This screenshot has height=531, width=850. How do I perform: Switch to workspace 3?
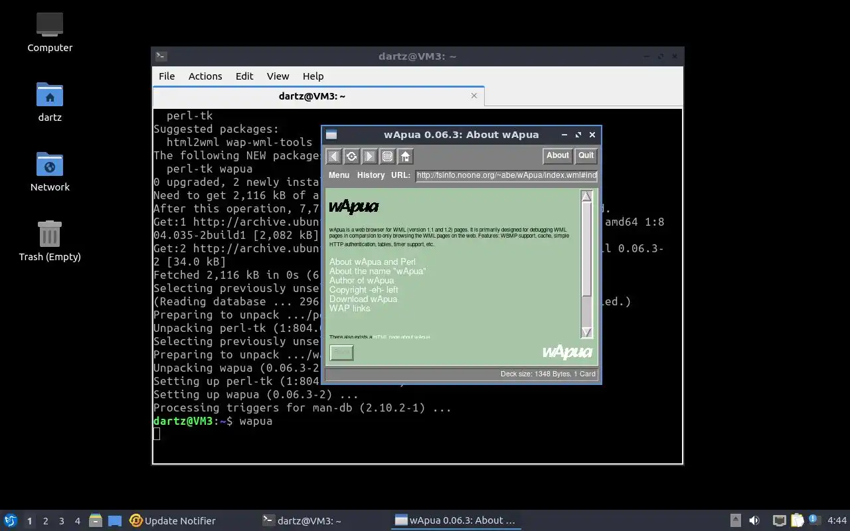point(61,521)
